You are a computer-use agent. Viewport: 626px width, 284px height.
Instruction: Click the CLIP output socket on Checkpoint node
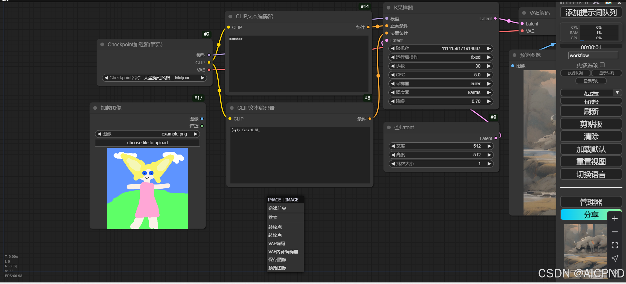(209, 62)
